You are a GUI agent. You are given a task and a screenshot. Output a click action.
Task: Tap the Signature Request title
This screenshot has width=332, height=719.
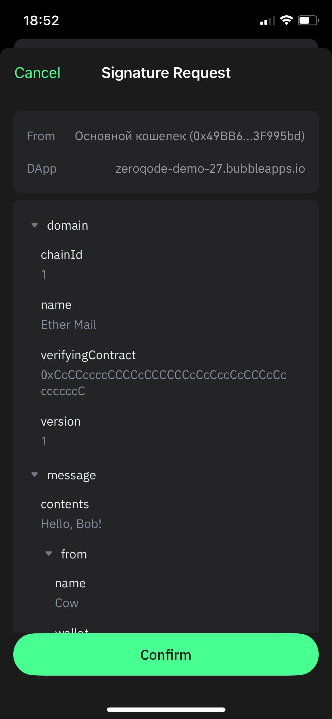pyautogui.click(x=166, y=73)
